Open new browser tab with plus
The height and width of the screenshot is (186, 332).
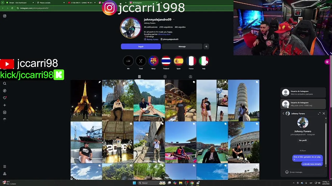(x=161, y=3)
